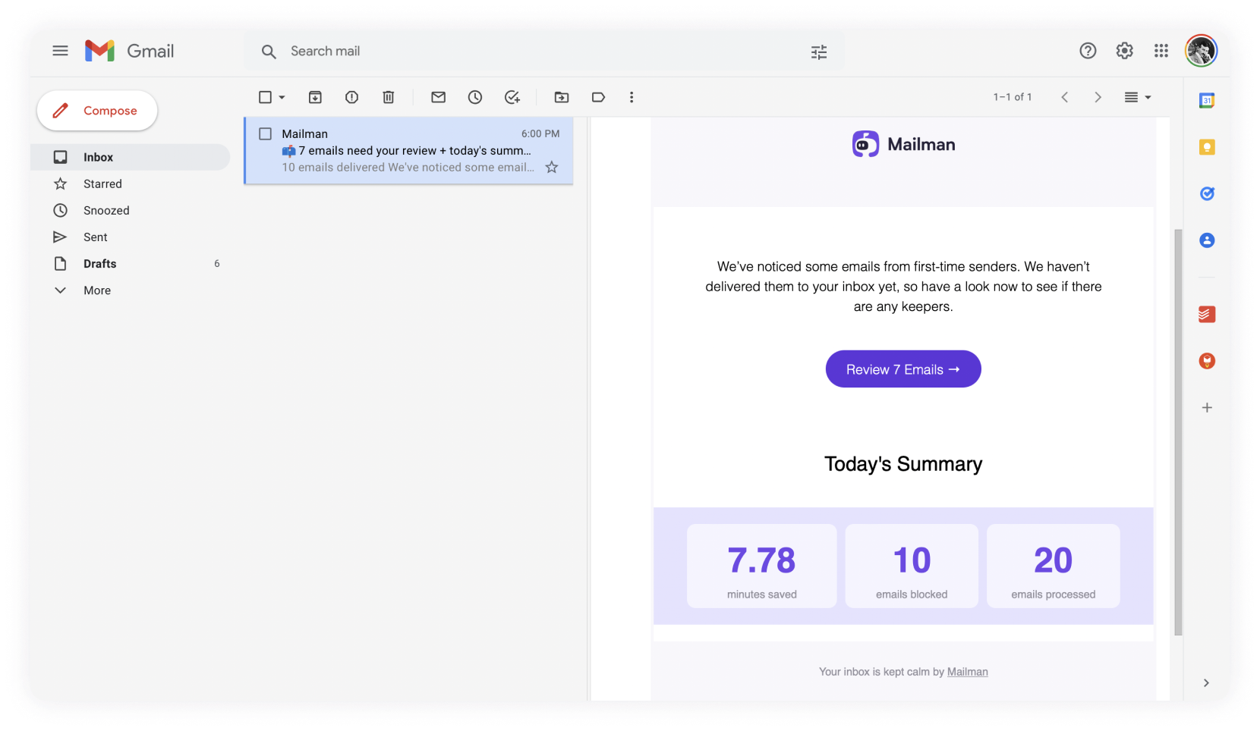Open Google Tasks side panel icon

tap(1207, 193)
